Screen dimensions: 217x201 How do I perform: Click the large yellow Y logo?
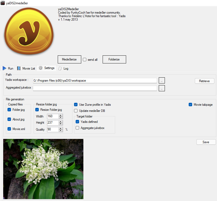pyautogui.click(x=29, y=31)
